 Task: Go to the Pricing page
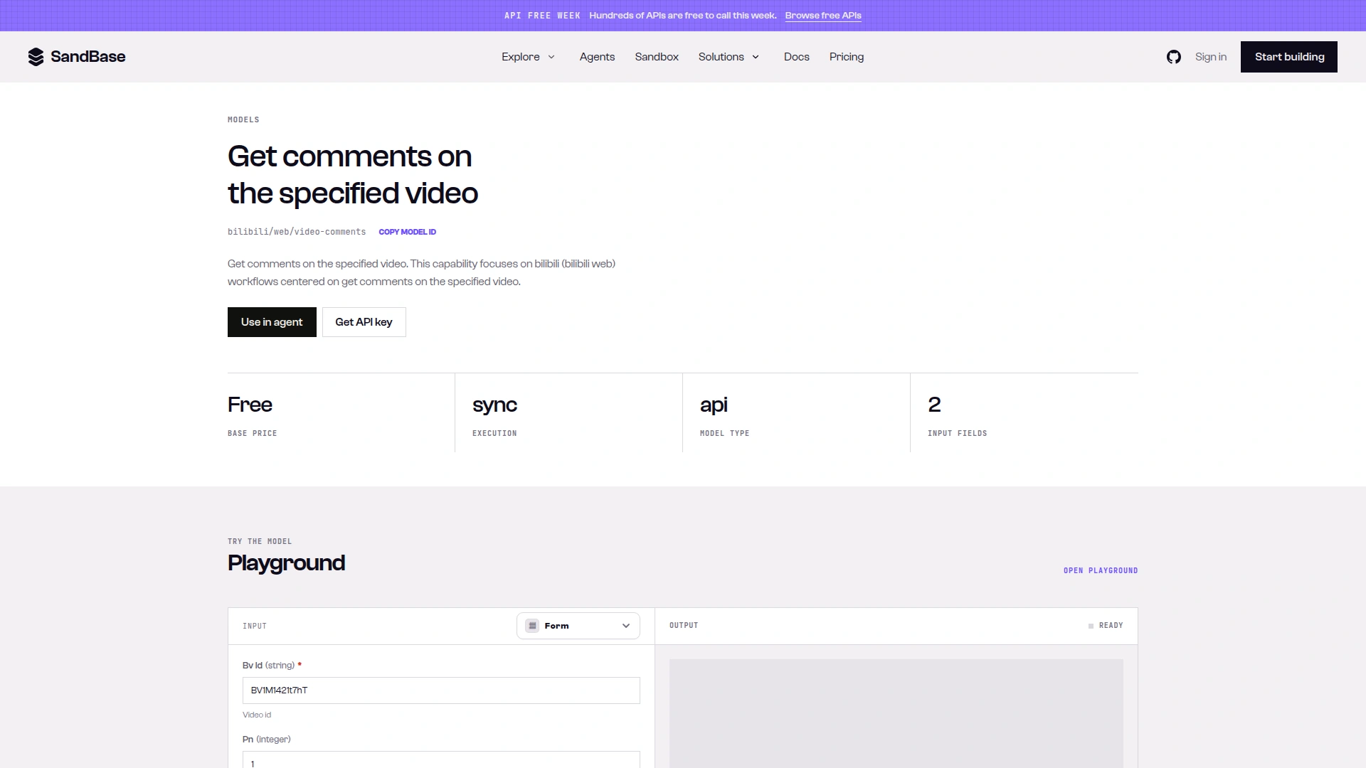846,57
